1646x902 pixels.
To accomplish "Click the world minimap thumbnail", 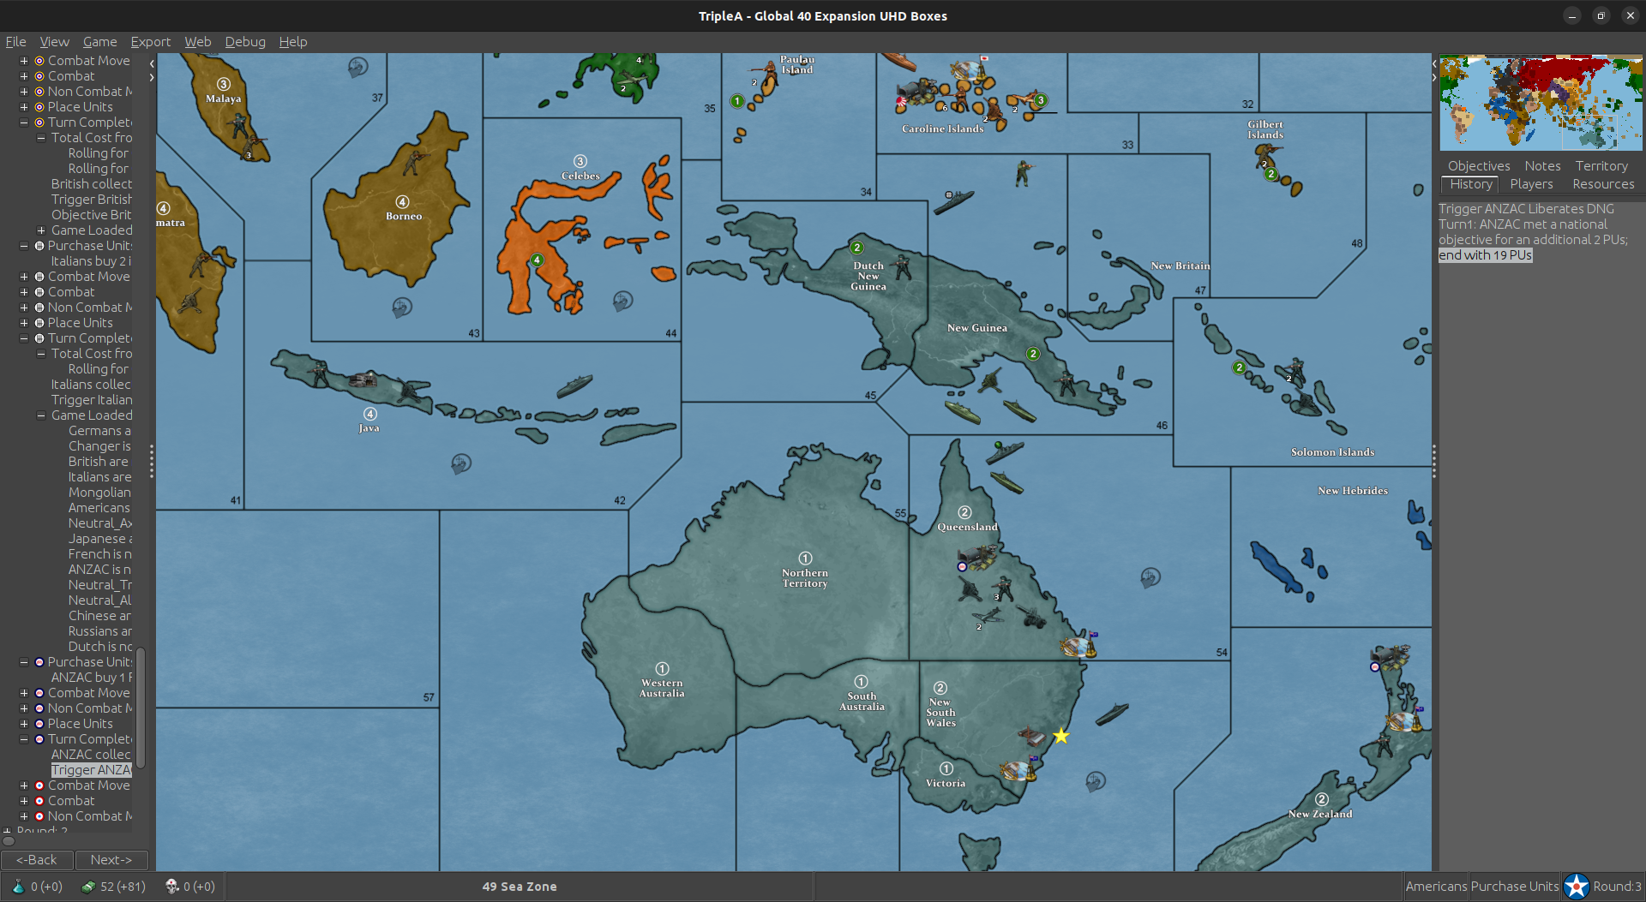I will (1541, 102).
